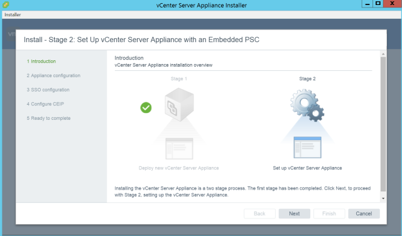Click the Stage 1 window thumbnail icon

pos(179,148)
